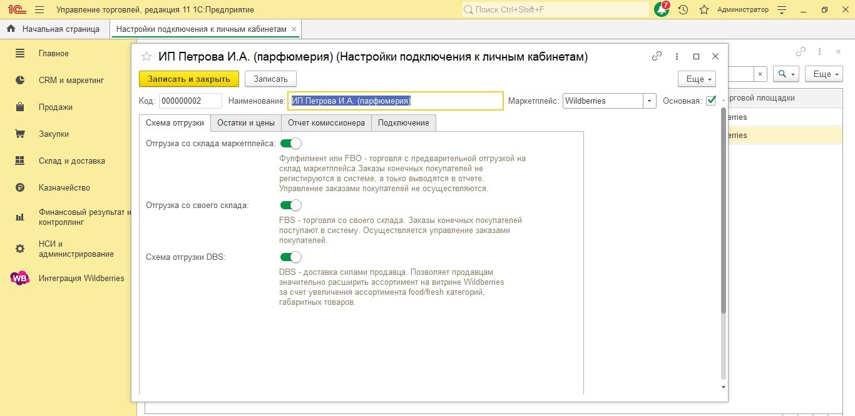Open НСИ и администрирование section
The height and width of the screenshot is (416, 855).
click(76, 249)
